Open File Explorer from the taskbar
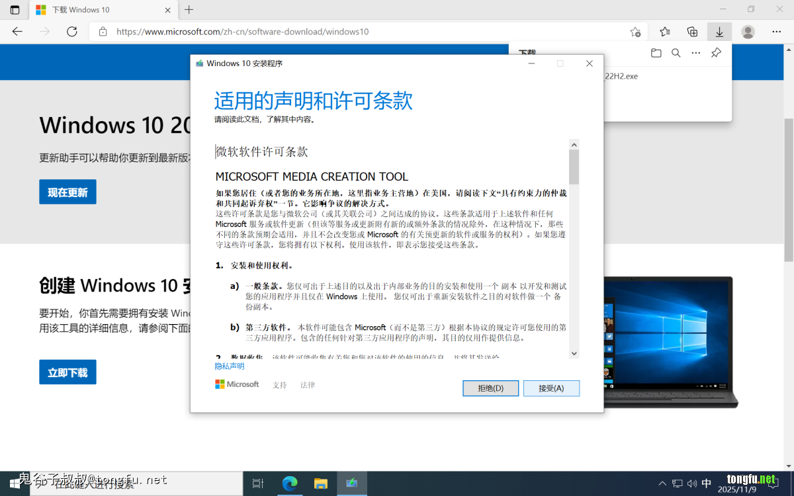Screen dimensions: 794x496 321,483
